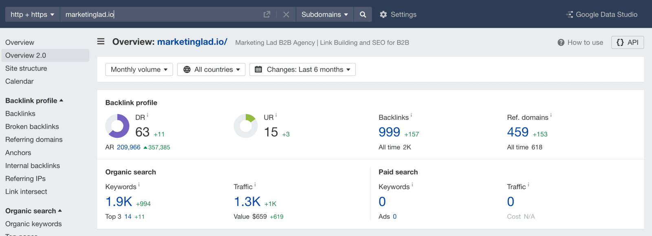Click the 459 referring domains count
Screen dimensions: 652x236
point(518,132)
